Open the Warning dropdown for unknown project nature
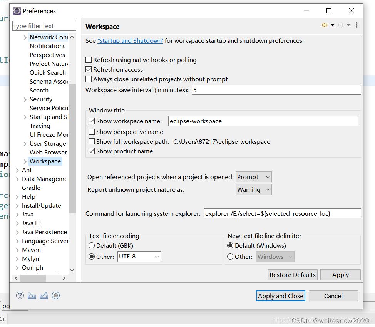The image size is (375, 327). 253,189
